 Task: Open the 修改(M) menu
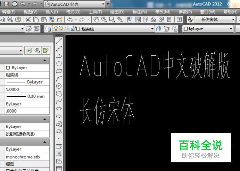163,12
